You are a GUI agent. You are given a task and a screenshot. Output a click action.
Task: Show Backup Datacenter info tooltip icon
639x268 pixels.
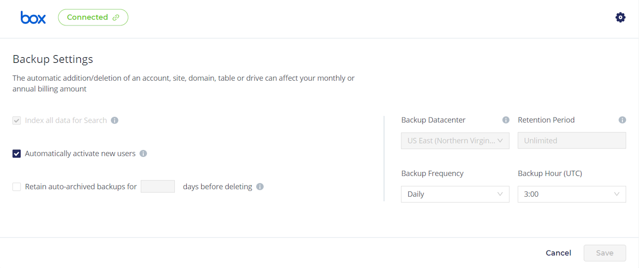[506, 120]
